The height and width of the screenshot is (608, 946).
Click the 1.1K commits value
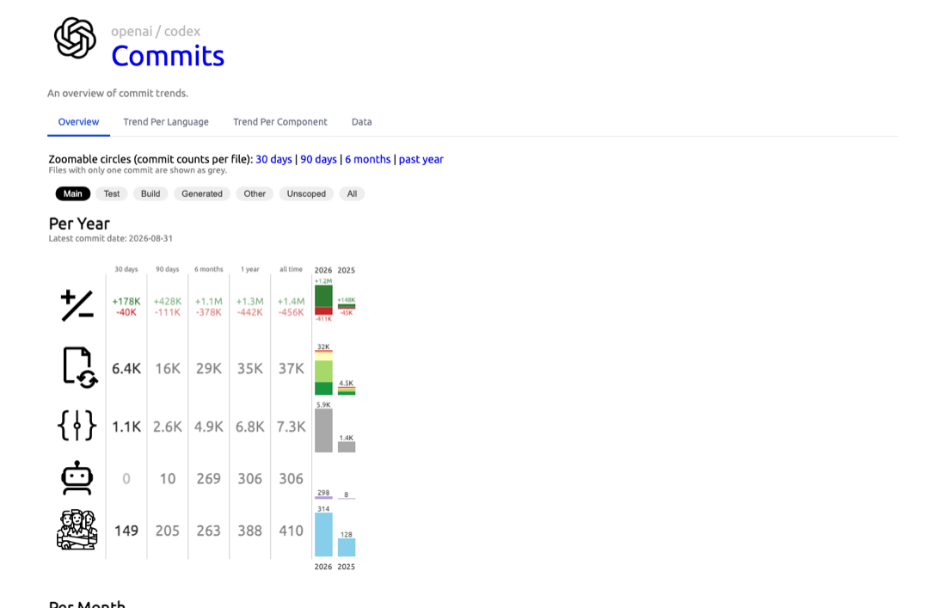pos(126,427)
